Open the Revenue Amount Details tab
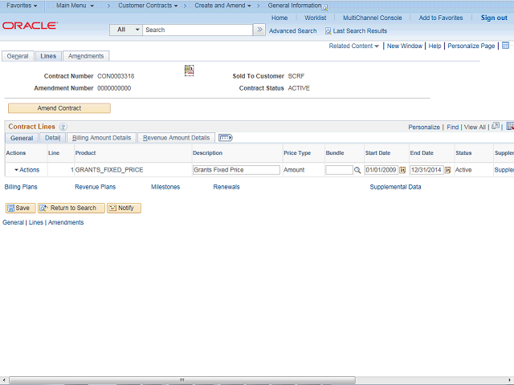This screenshot has height=385, width=514. pos(177,138)
